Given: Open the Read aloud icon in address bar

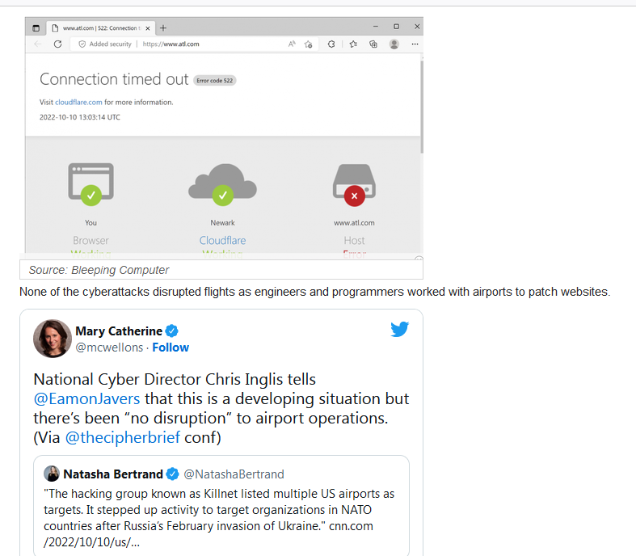Looking at the screenshot, I should (292, 44).
